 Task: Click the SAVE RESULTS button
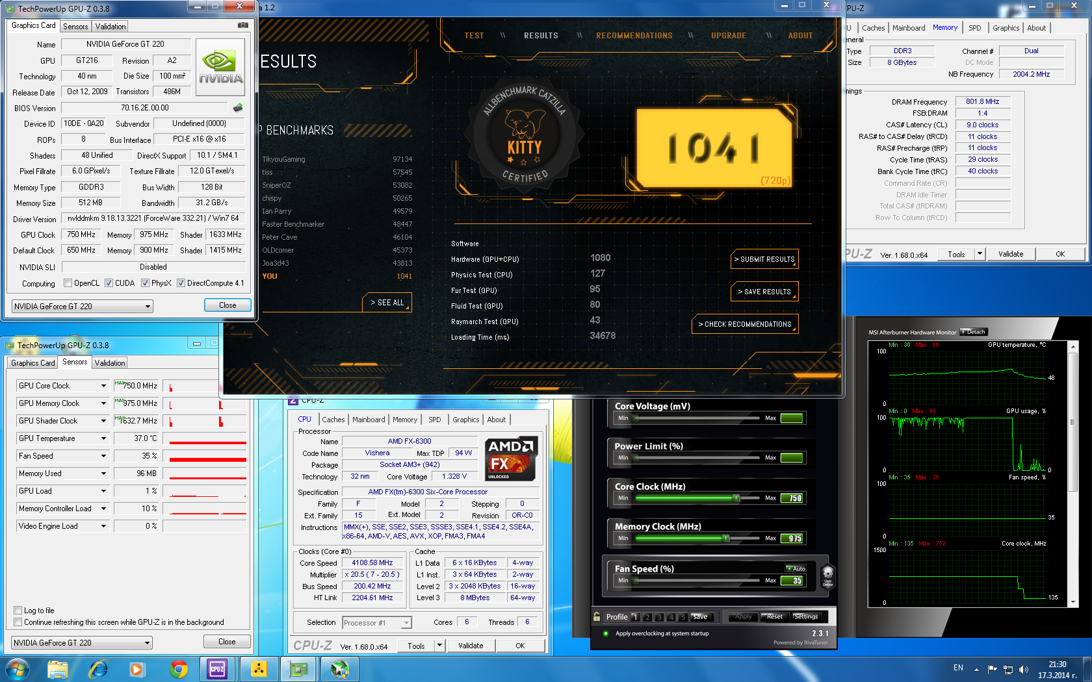coord(764,292)
